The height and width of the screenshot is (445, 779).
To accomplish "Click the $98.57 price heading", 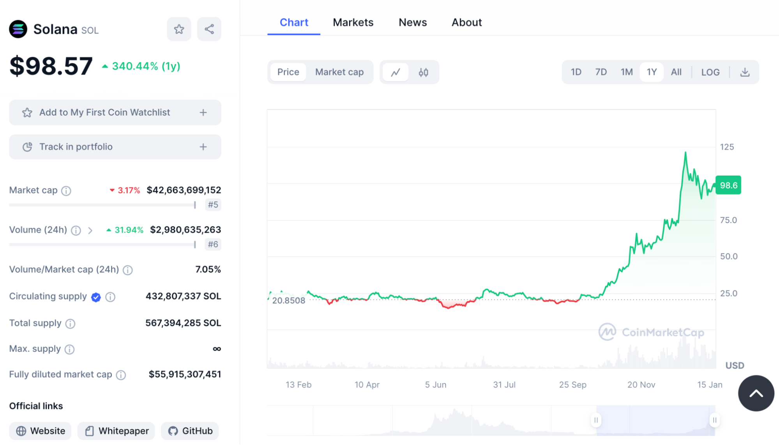I will tap(51, 66).
